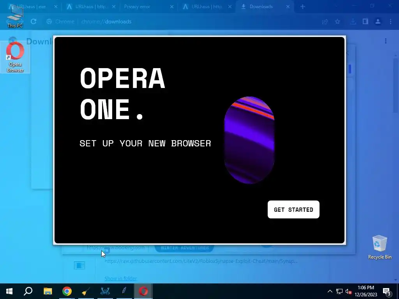Screen dimensions: 399x299
Task: Close the Privacy error tab in Chrome
Action: (x=172, y=7)
